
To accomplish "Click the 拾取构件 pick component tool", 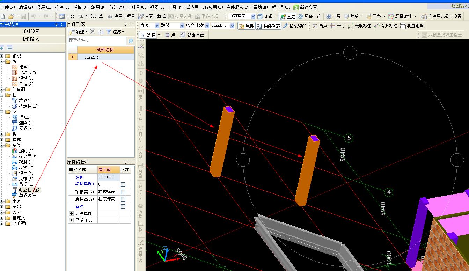I will [294, 26].
